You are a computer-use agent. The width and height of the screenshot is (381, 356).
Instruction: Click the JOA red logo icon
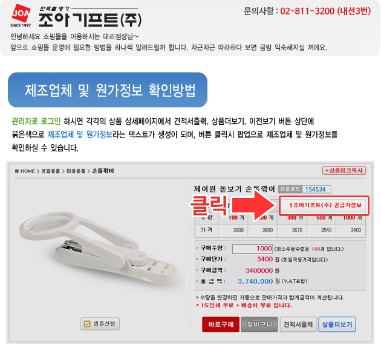pyautogui.click(x=21, y=13)
